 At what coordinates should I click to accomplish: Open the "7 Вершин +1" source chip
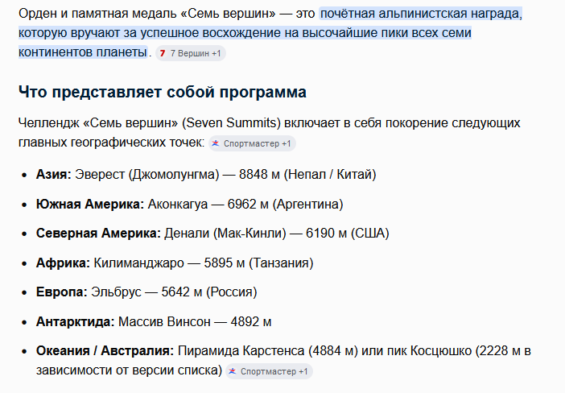tap(191, 53)
